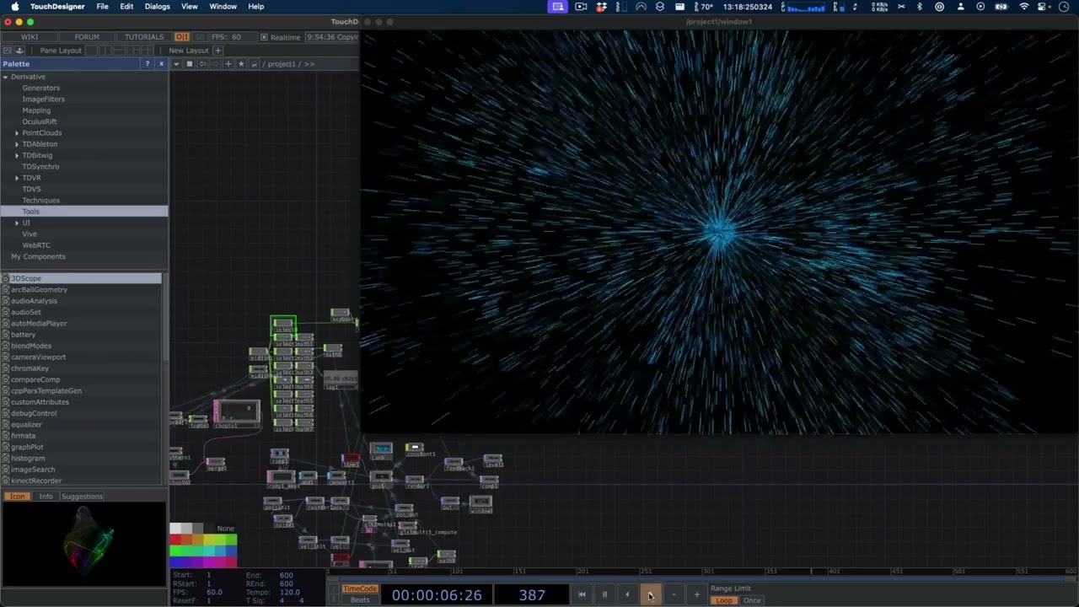Screen dimensions: 1079x607
Task: Close the Palette panel
Action: (161, 64)
